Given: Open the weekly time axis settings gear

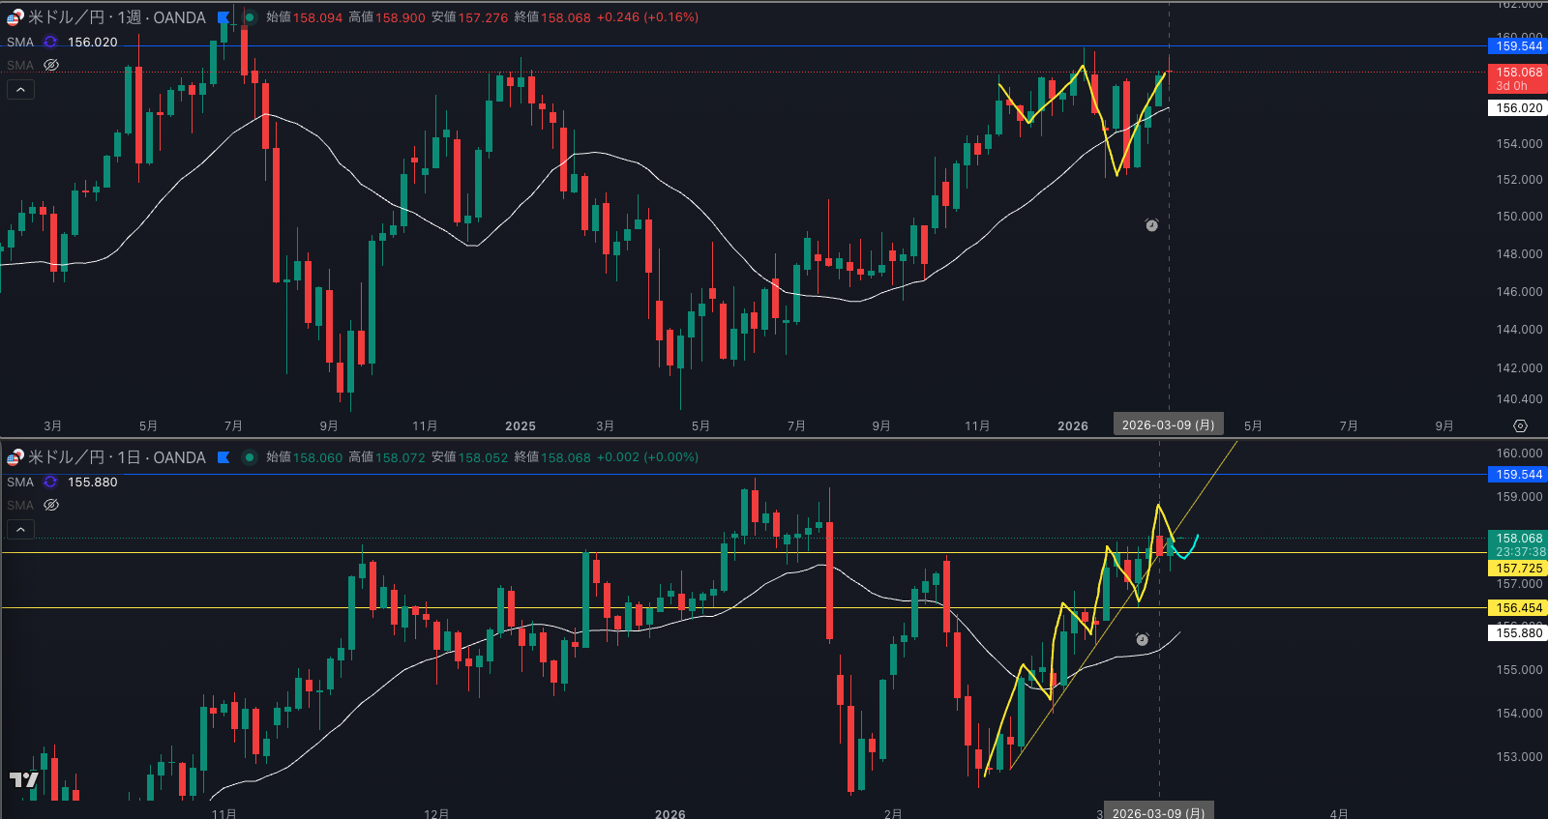Looking at the screenshot, I should coord(1520,425).
